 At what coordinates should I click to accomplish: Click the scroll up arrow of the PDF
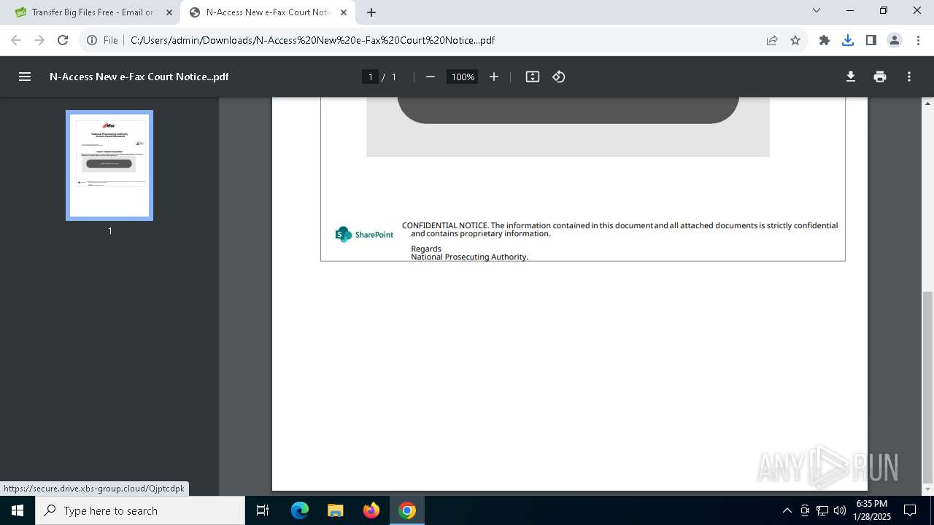click(928, 104)
